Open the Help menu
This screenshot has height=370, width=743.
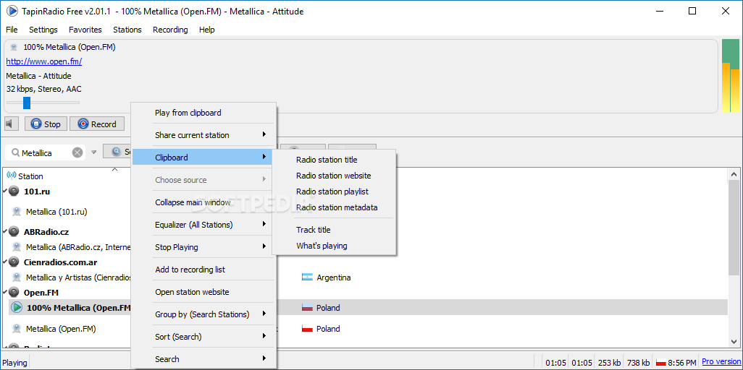click(206, 30)
